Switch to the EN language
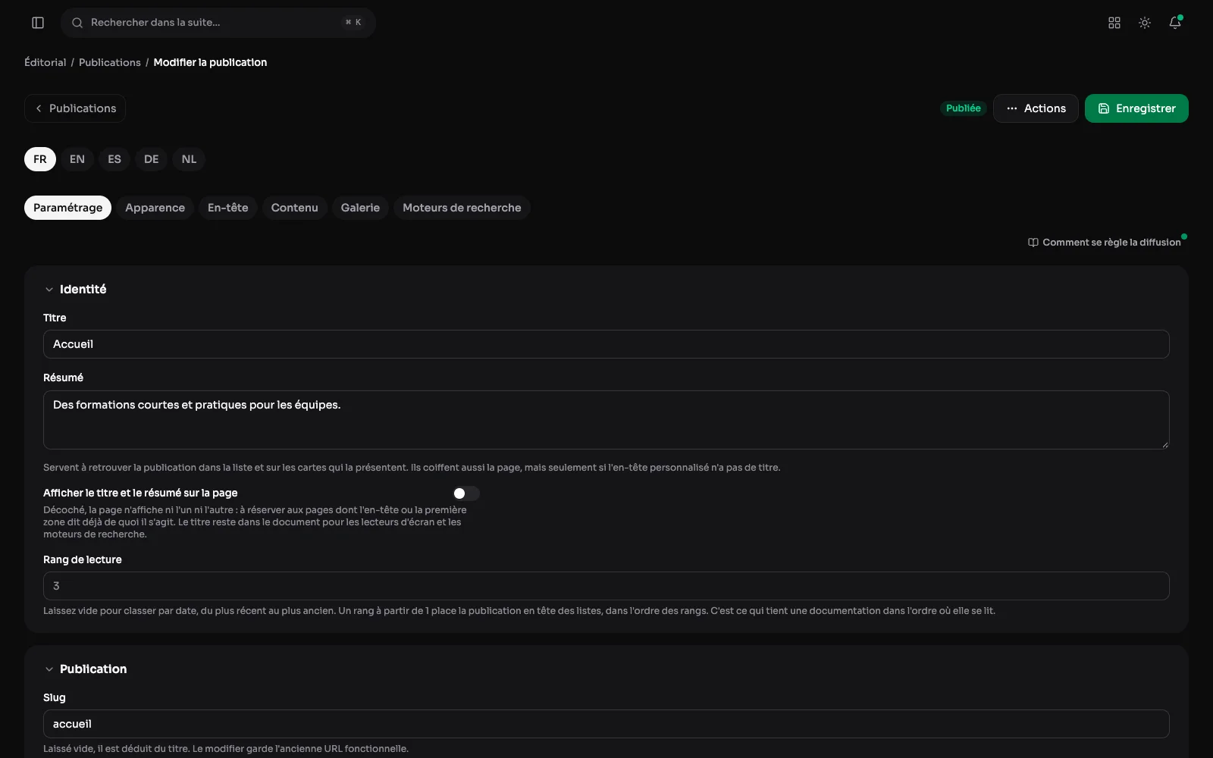The width and height of the screenshot is (1213, 758). (77, 159)
